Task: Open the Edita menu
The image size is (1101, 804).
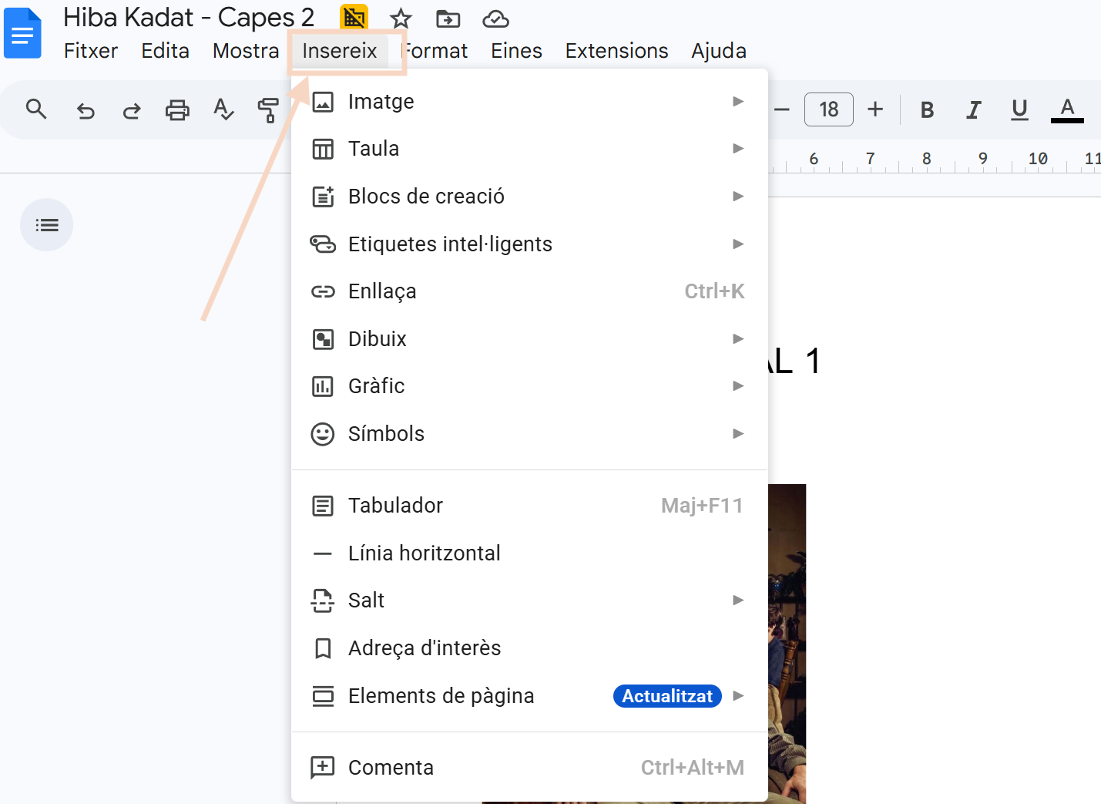Action: pos(166,51)
